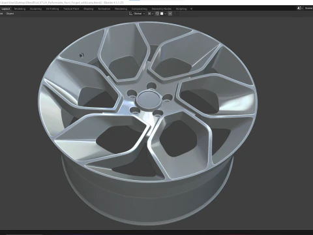
Task: Open the Global transform orientation dropdown
Action: click(x=137, y=14)
